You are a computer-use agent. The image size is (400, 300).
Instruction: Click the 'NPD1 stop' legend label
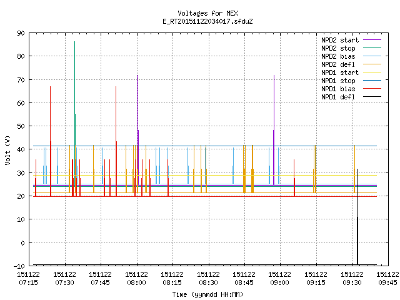pos(338,81)
